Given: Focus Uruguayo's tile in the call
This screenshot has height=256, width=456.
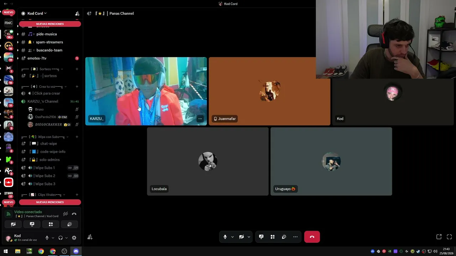Looking at the screenshot, I should [x=331, y=161].
